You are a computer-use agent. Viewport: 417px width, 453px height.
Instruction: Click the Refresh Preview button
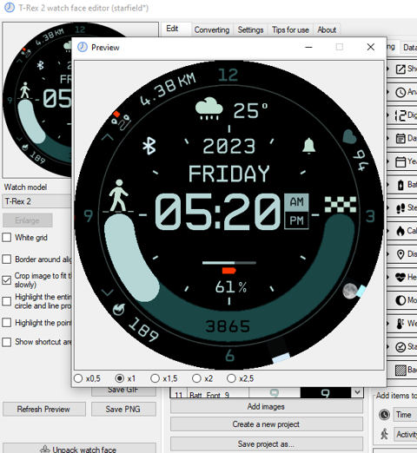[x=44, y=409]
